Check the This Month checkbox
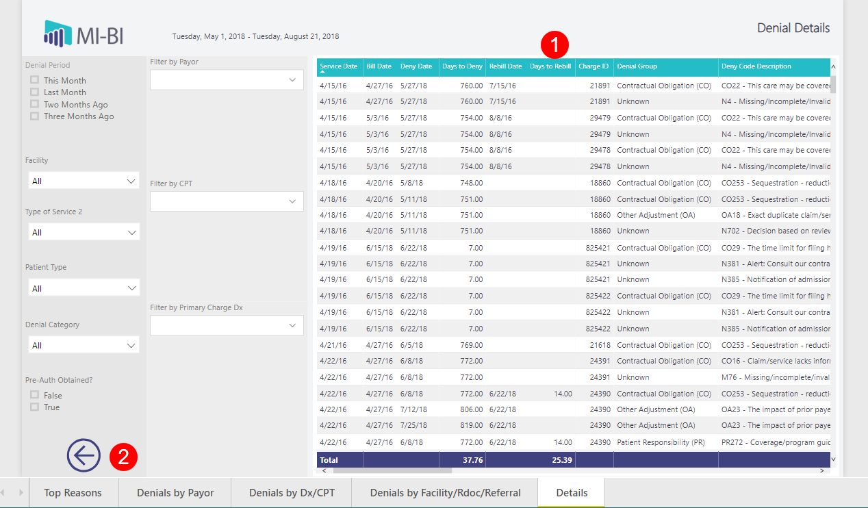 coord(34,80)
